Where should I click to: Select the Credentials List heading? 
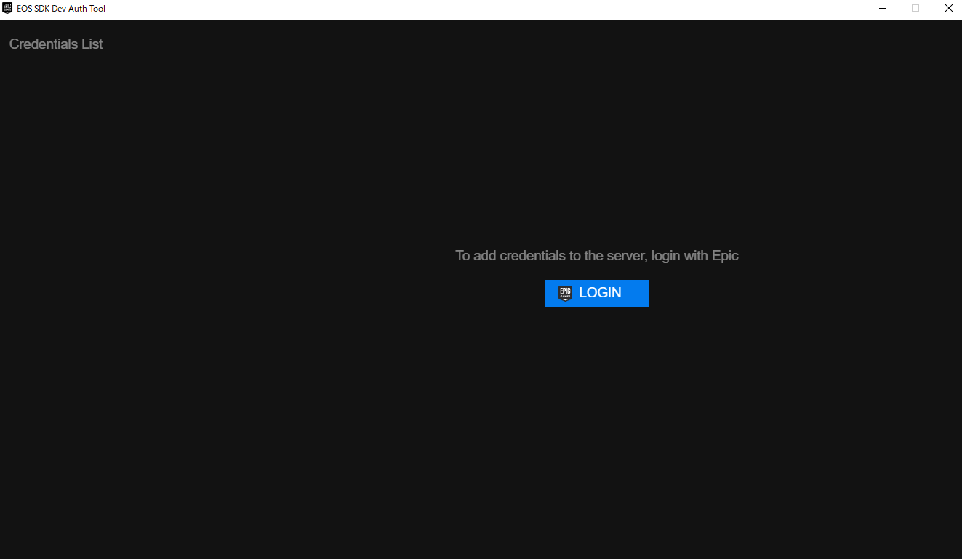(56, 44)
